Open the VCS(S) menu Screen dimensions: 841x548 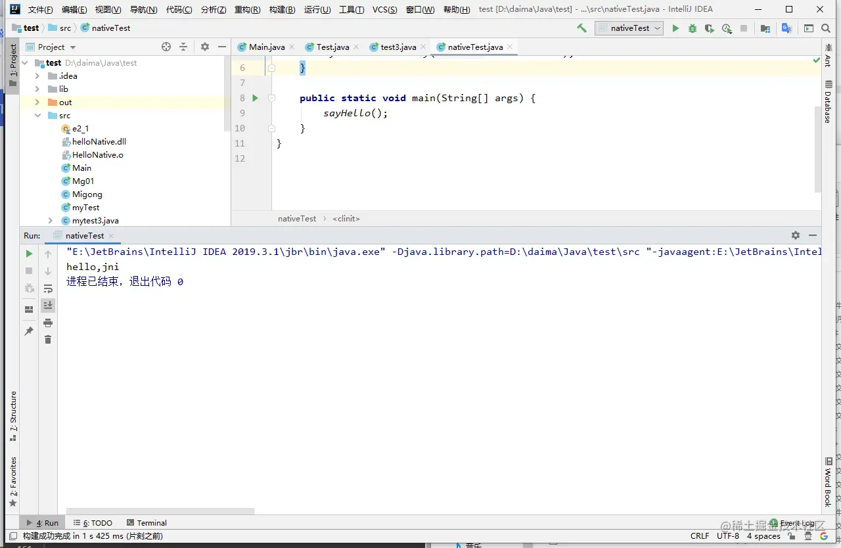pos(385,9)
